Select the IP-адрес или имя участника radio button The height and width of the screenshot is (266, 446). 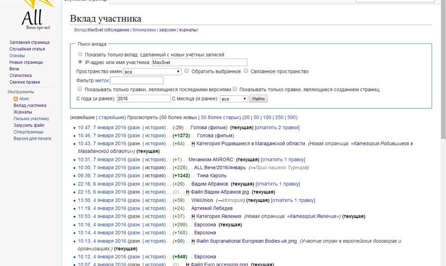[80, 62]
